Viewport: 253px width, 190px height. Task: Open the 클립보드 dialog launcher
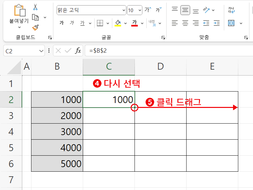[50, 38]
